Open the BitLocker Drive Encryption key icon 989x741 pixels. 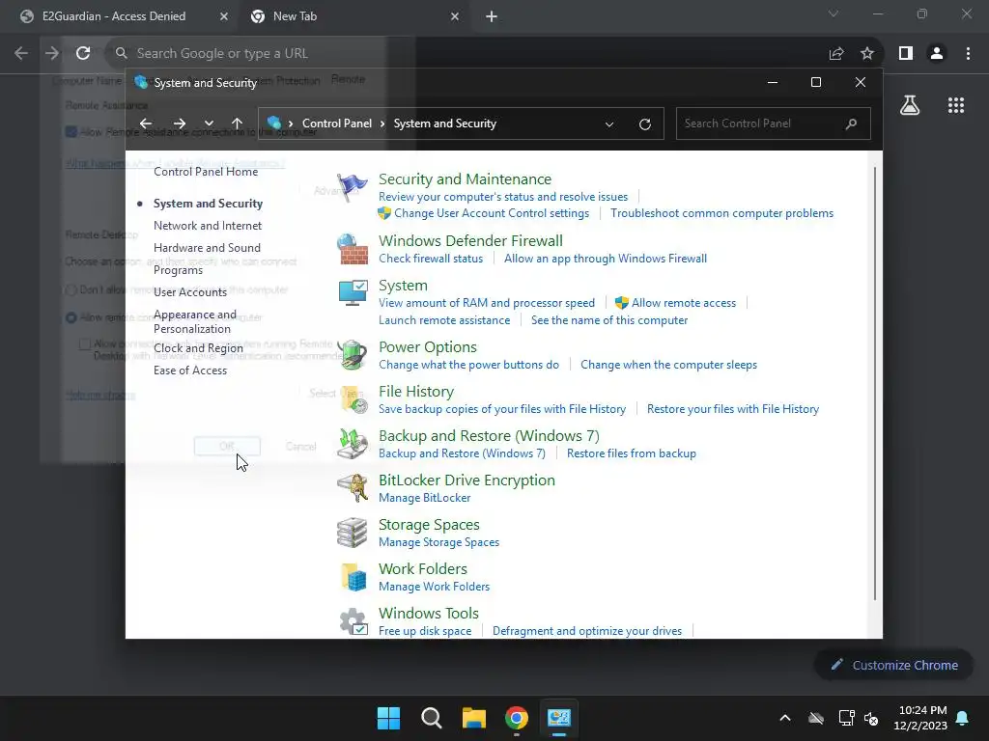point(352,488)
